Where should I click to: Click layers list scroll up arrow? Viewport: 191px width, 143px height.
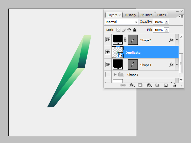tap(181, 37)
